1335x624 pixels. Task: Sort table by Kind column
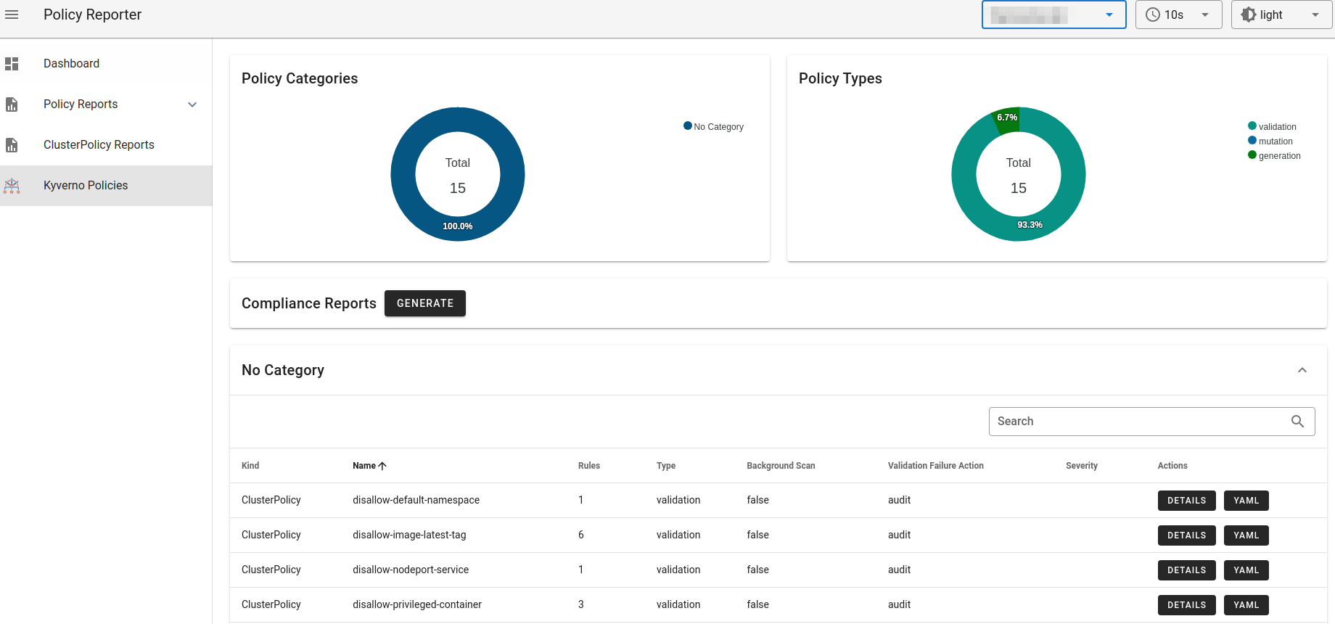click(250, 466)
